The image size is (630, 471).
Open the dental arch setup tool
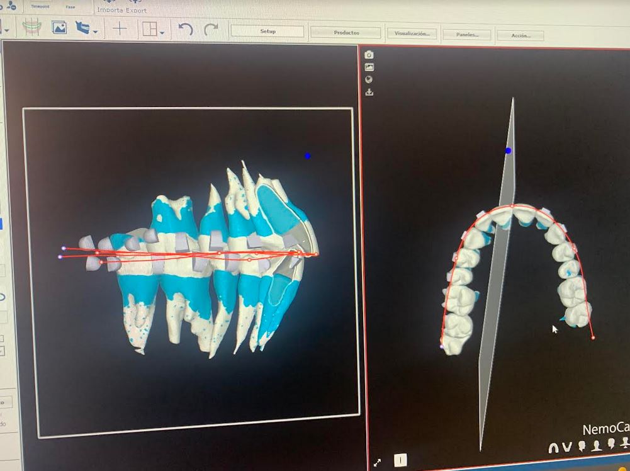[31, 27]
